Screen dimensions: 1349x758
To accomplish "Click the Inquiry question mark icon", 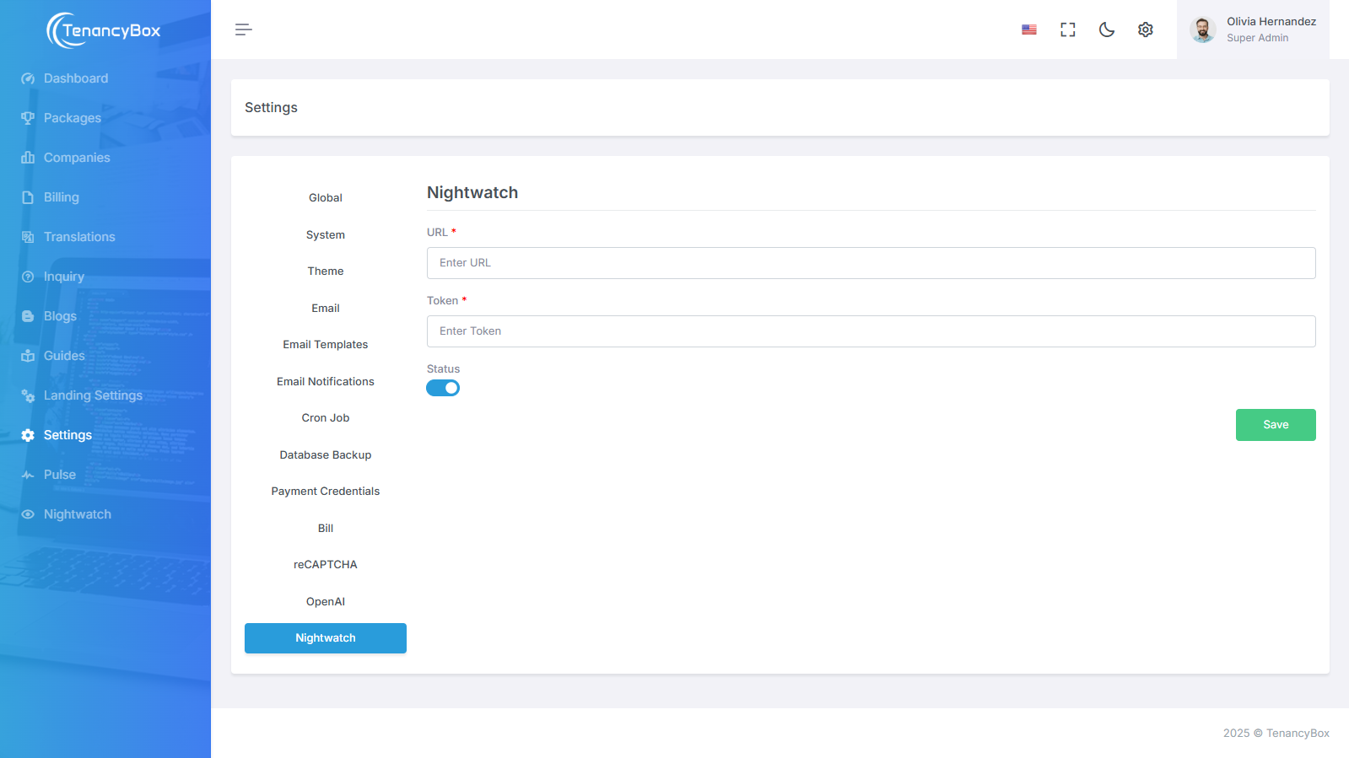I will (28, 277).
